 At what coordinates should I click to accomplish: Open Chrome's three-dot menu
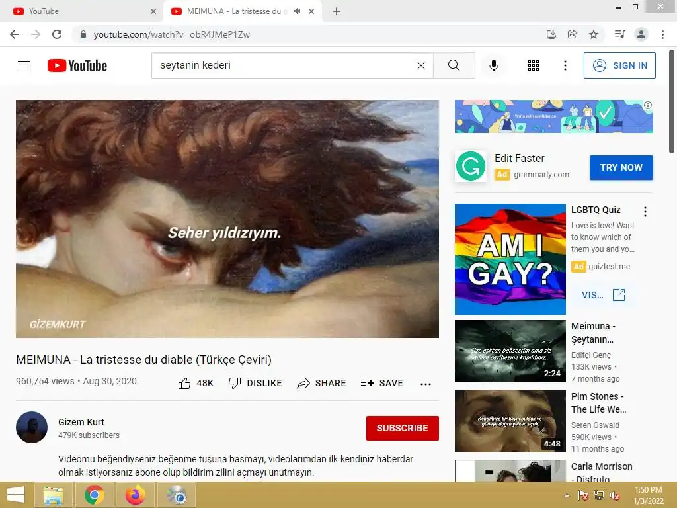pyautogui.click(x=662, y=34)
